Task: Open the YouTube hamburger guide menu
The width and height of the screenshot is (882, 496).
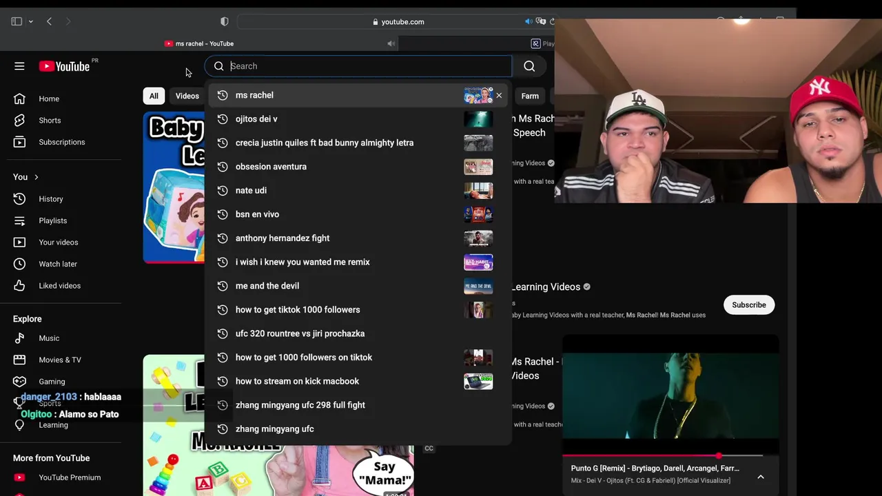Action: [19, 66]
